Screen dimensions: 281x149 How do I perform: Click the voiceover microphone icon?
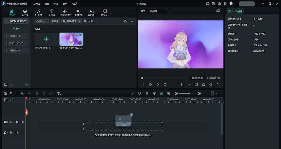(x=147, y=93)
